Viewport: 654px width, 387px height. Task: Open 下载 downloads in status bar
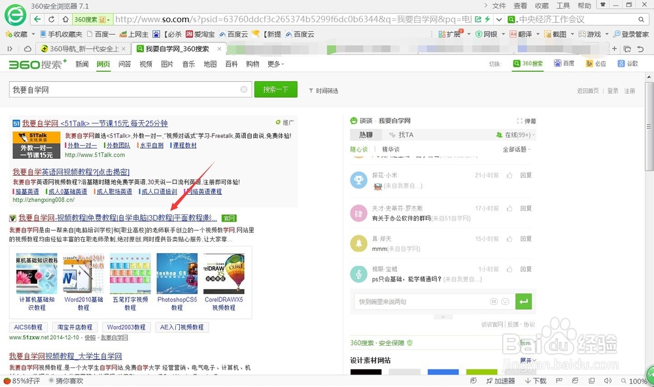(536, 380)
